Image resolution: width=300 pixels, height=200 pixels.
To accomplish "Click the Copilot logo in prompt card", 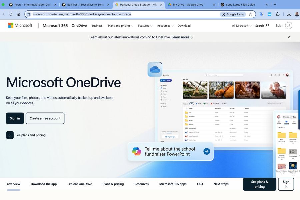I will point(137,151).
